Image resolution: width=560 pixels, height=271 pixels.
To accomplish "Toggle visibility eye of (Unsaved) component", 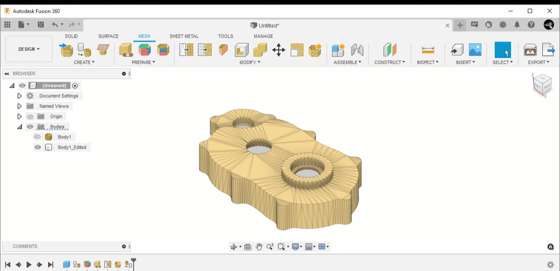I will (22, 86).
